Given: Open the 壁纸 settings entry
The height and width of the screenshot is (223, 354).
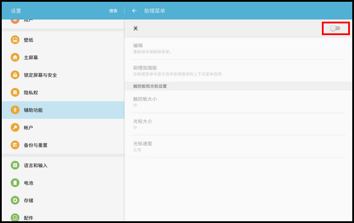Looking at the screenshot, I should [x=63, y=40].
